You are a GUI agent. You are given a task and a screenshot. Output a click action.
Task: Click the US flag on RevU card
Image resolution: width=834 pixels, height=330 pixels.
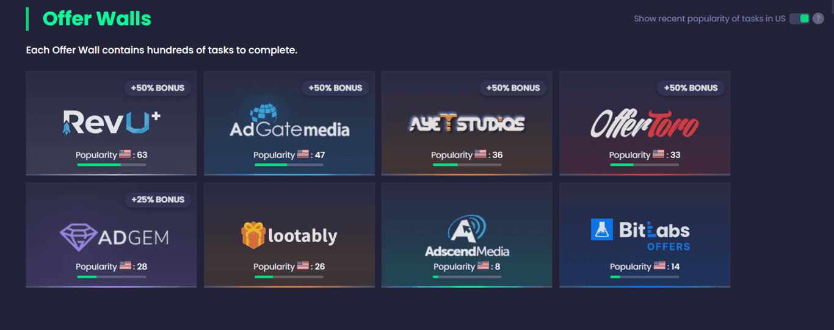125,154
